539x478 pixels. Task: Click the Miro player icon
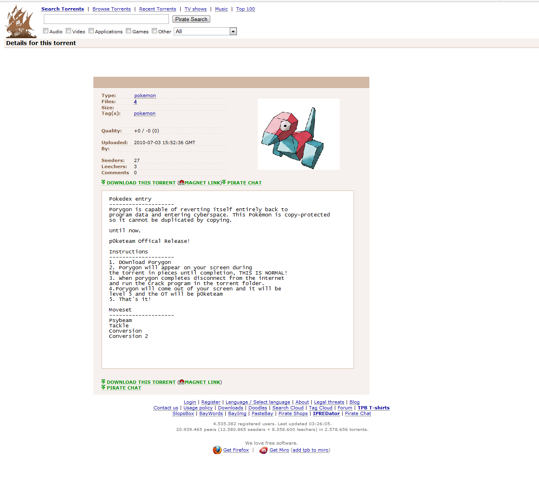[263, 450]
